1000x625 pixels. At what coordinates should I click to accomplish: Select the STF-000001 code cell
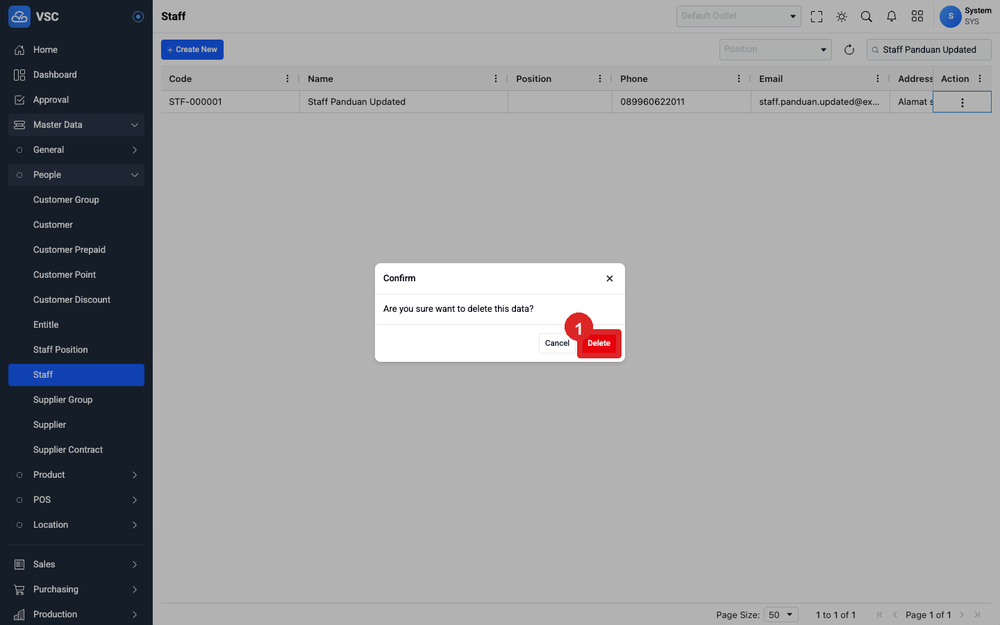pyautogui.click(x=231, y=102)
